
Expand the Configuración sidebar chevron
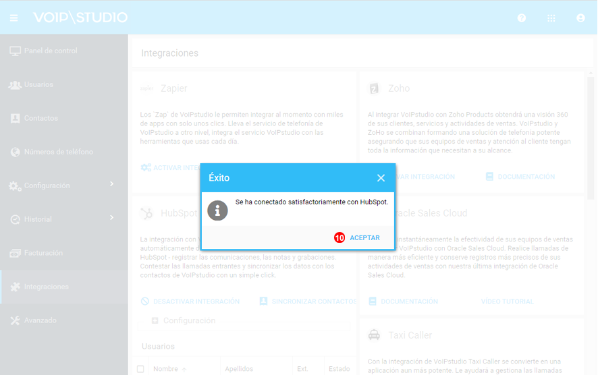pyautogui.click(x=112, y=184)
